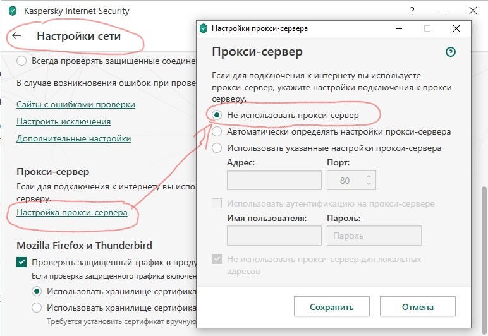Click the Имя пользователя input field
Viewport: 488px width, 336px height.
point(274,236)
